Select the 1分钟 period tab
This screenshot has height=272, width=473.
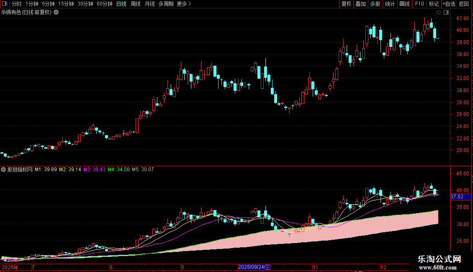pos(32,4)
